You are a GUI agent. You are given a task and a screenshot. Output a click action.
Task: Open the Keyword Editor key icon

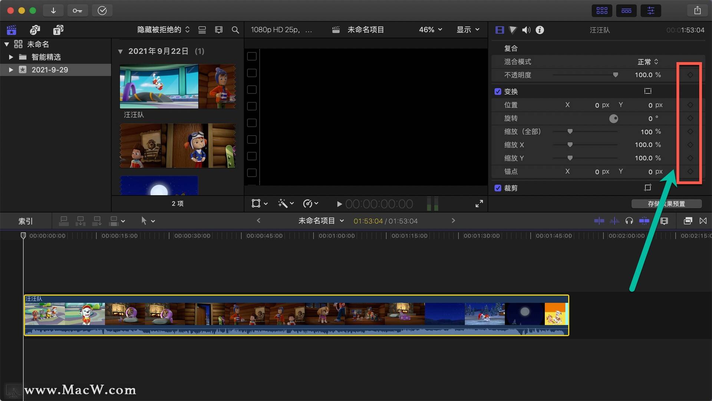[78, 10]
